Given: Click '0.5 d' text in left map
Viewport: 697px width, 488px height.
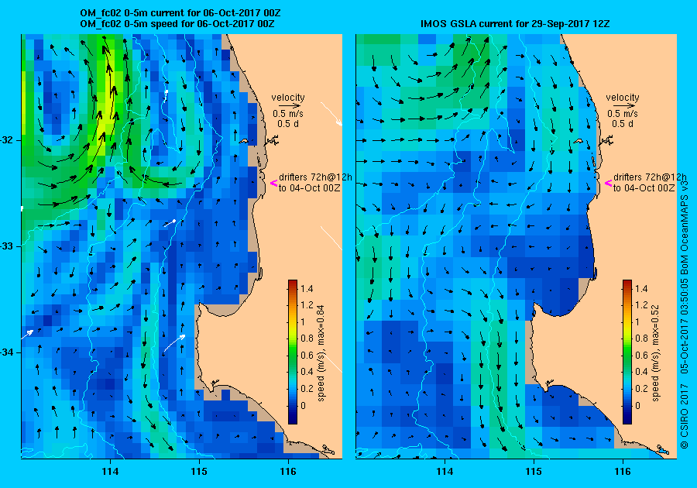Looking at the screenshot, I should (288, 124).
